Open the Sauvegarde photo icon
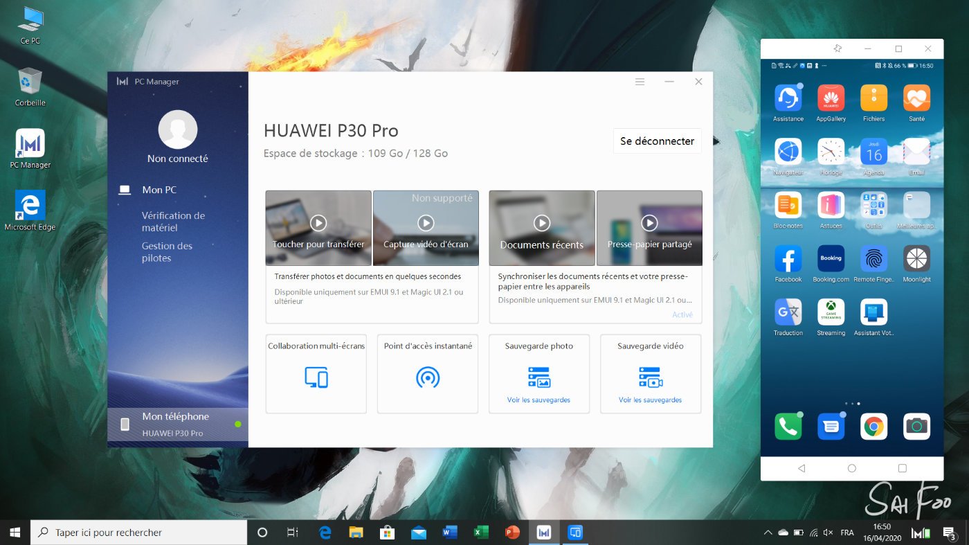Viewport: 969px width, 545px height. [538, 377]
